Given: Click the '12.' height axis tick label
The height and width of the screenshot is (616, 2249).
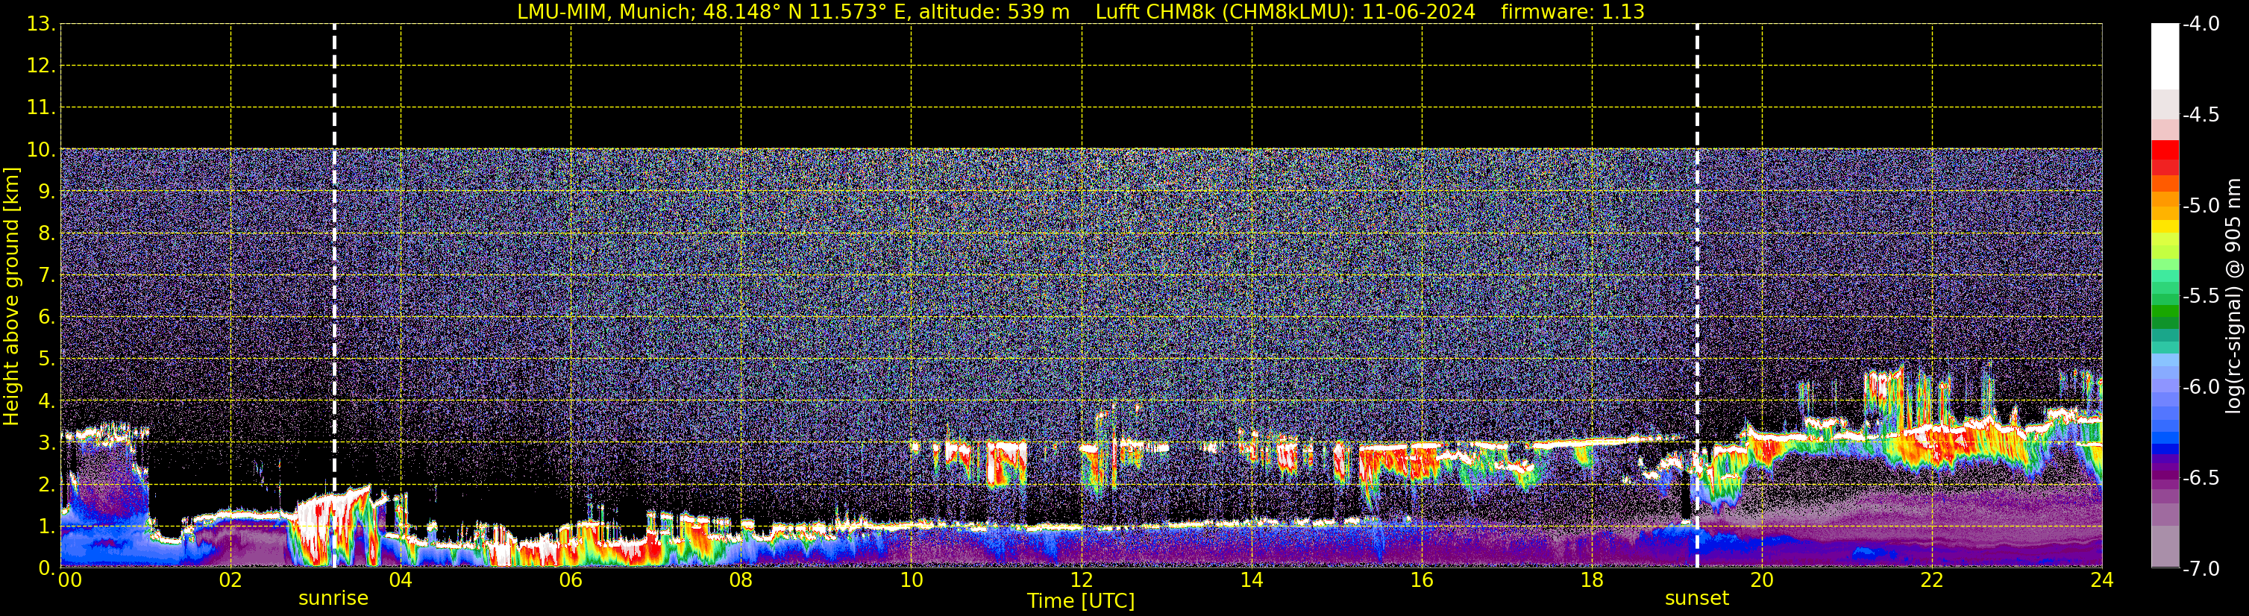Looking at the screenshot, I should tap(41, 66).
